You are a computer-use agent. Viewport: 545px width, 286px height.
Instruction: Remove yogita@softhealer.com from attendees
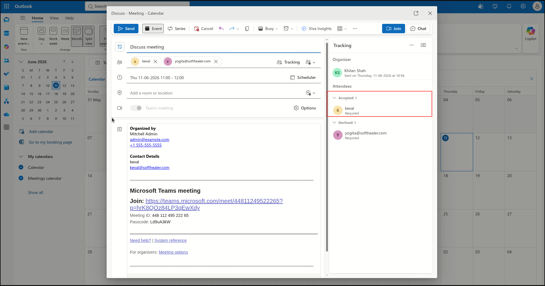click(216, 61)
